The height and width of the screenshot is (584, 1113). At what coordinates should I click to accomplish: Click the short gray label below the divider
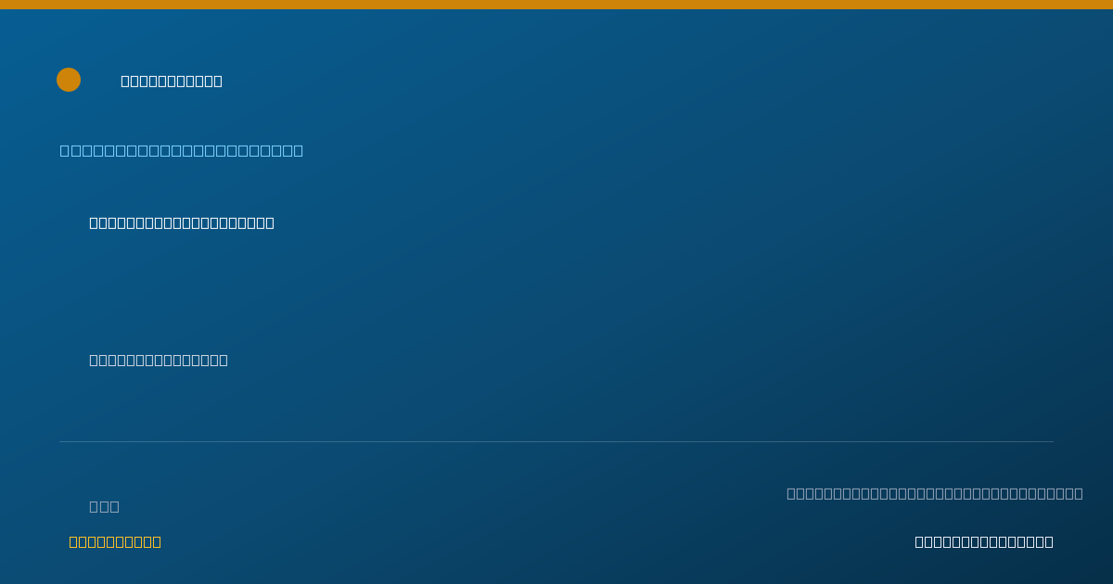(x=104, y=506)
